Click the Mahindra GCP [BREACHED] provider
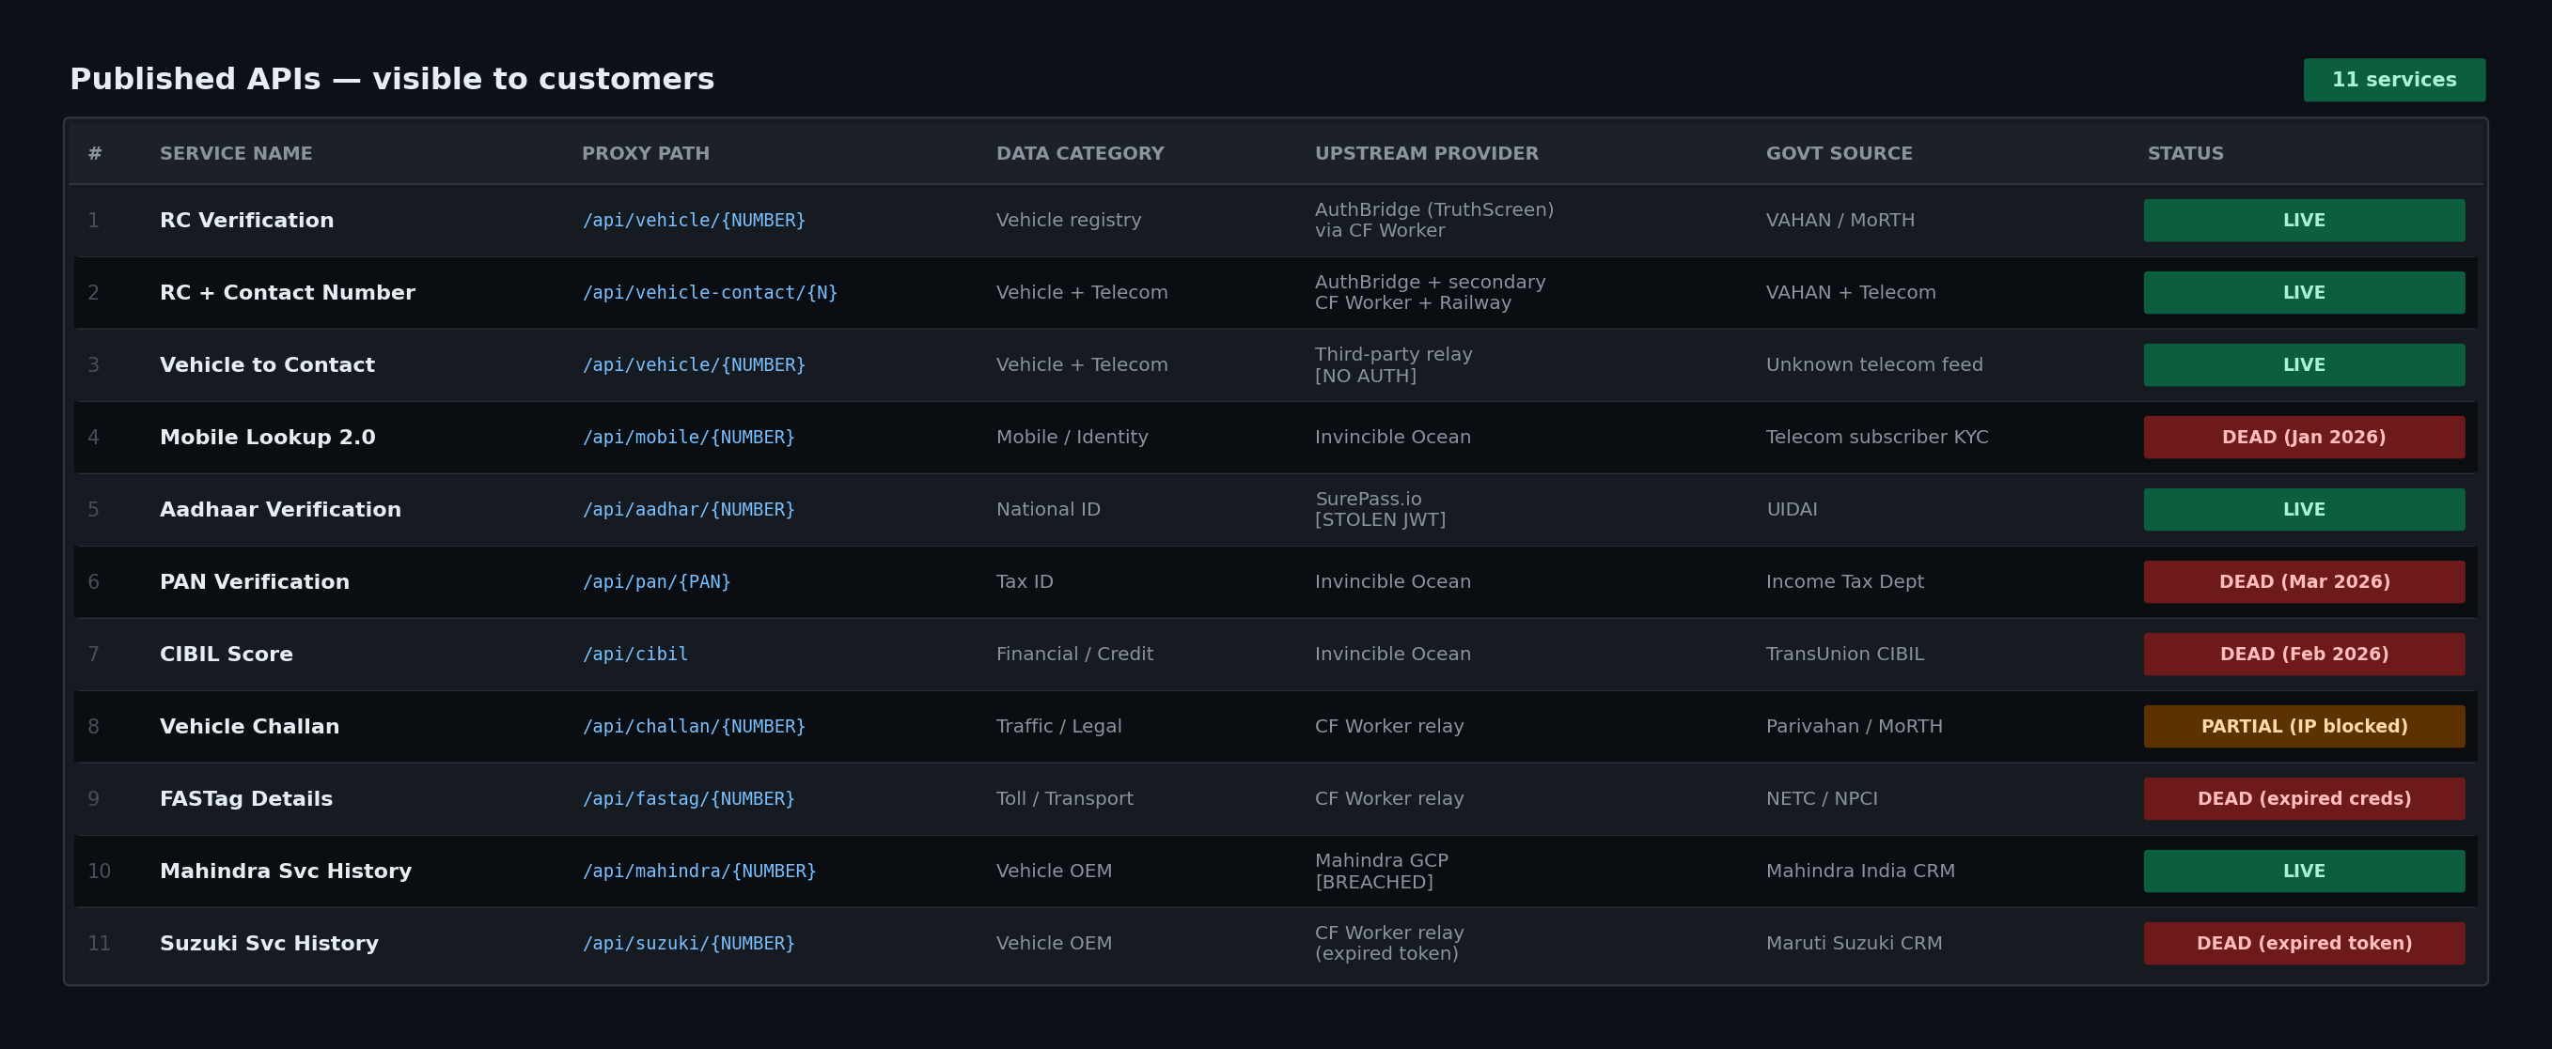This screenshot has height=1049, width=2552. point(1381,871)
